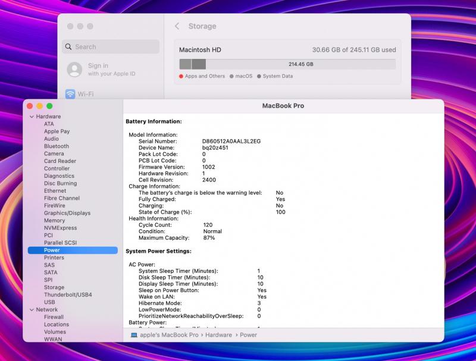Select Controller in the Hardware list
The height and width of the screenshot is (361, 476).
57,168
